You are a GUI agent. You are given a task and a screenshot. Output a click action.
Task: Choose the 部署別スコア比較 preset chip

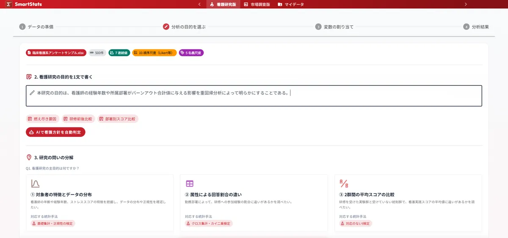118,119
